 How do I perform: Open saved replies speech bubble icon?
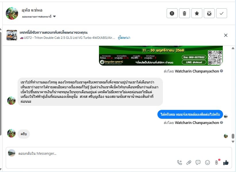pos(198,163)
